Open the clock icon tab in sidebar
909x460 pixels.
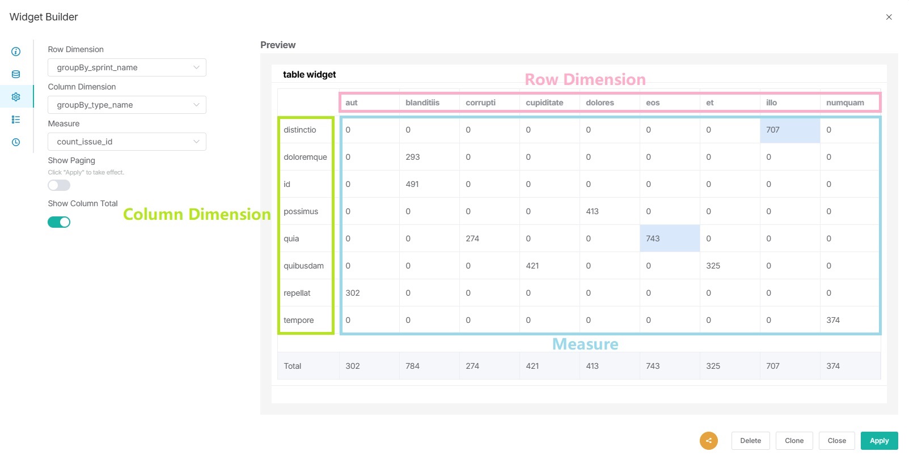coord(16,142)
